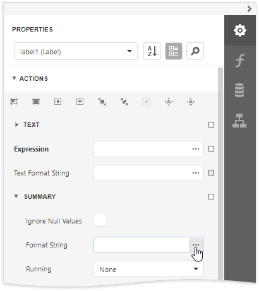This screenshot has height=291, width=259.
Task: Click the Fit Text to Bounds icon
Action: coord(169,102)
